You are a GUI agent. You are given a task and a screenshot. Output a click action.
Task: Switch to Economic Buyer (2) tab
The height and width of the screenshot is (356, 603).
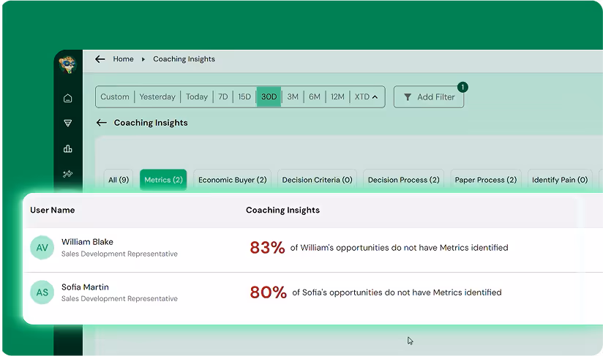point(232,180)
